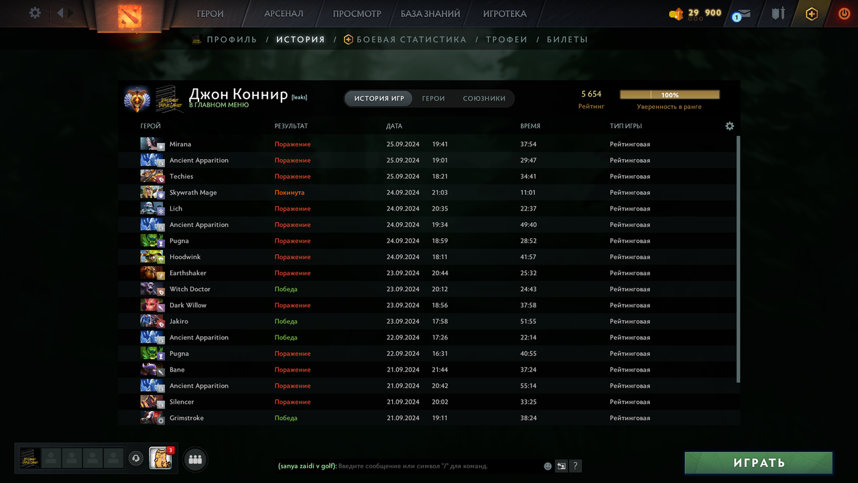Sort by the ВРЕМЯ column header
The height and width of the screenshot is (483, 858).
[x=530, y=126]
